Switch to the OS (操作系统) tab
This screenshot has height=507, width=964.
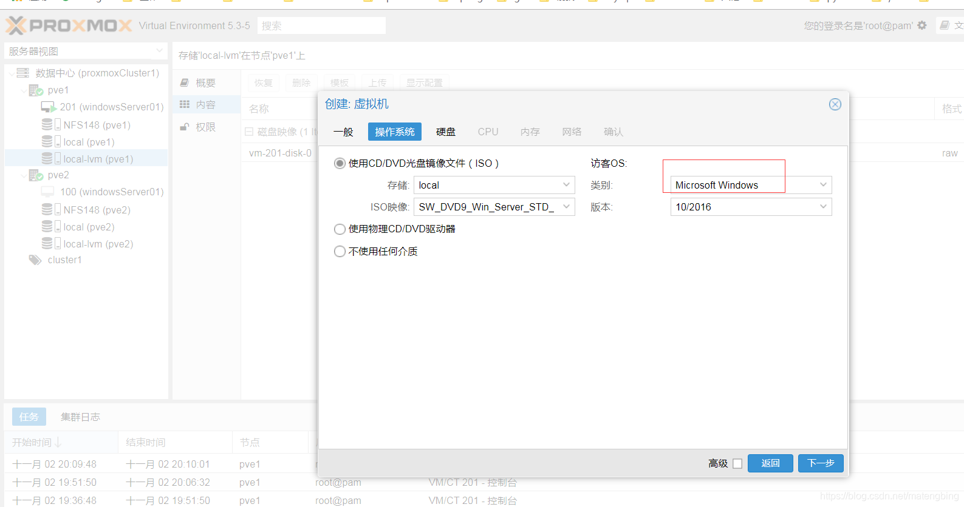(395, 132)
